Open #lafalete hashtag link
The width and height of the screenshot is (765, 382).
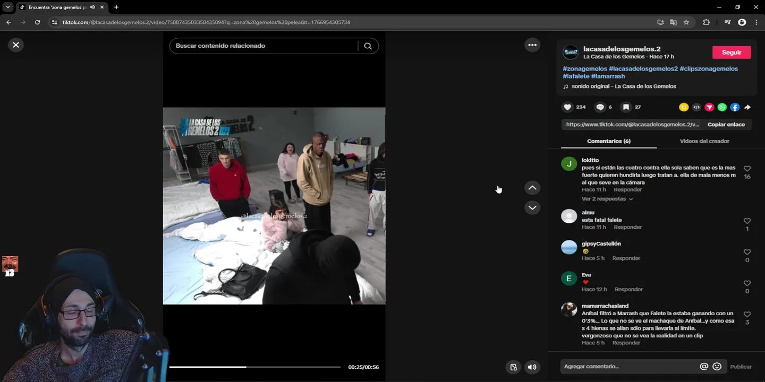(x=576, y=76)
